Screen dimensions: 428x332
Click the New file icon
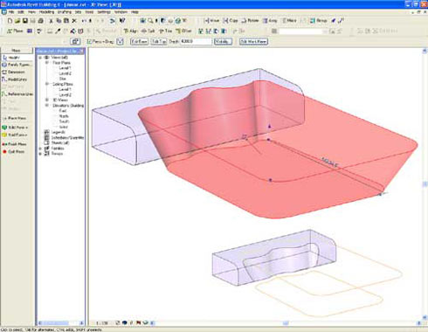pyautogui.click(x=10, y=21)
